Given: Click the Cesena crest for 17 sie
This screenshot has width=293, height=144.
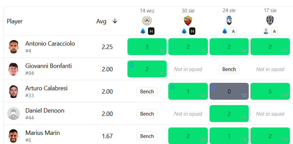Looking at the screenshot, I should point(270,20).
